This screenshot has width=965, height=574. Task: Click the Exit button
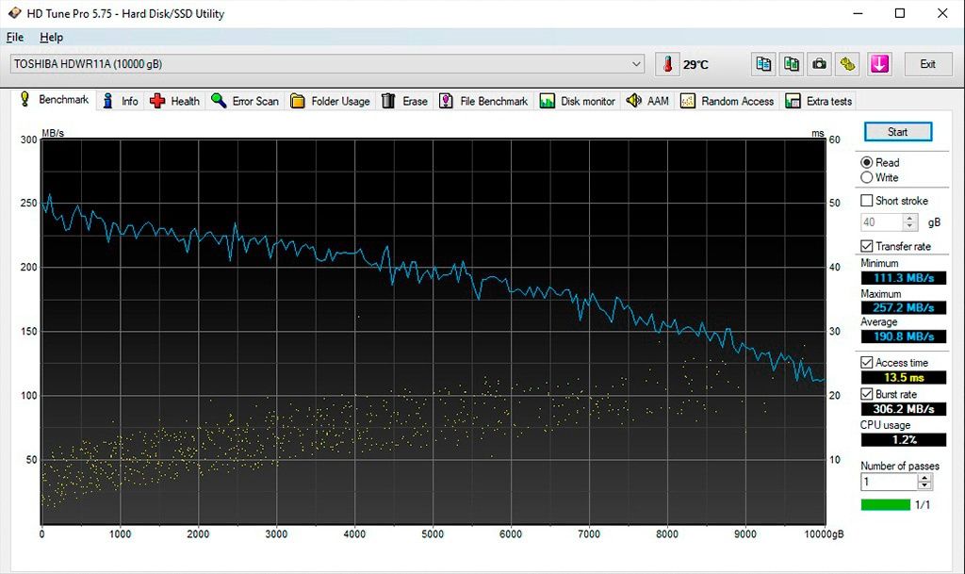(927, 64)
